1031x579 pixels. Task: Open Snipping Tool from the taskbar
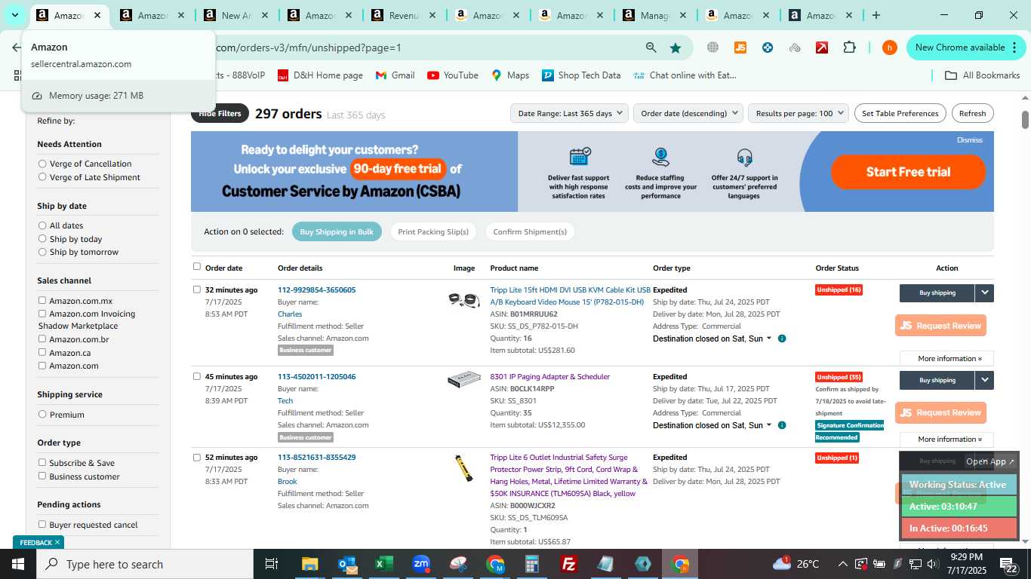pos(458,564)
